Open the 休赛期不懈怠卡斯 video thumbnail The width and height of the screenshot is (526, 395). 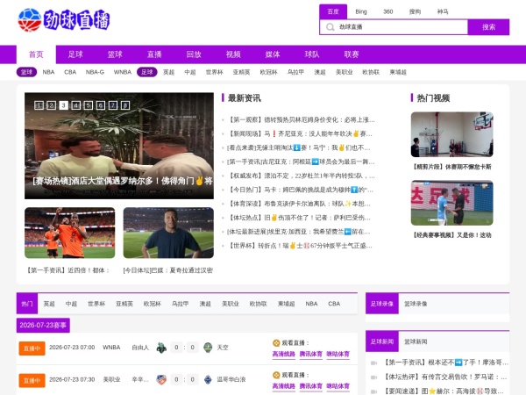pyautogui.click(x=451, y=134)
